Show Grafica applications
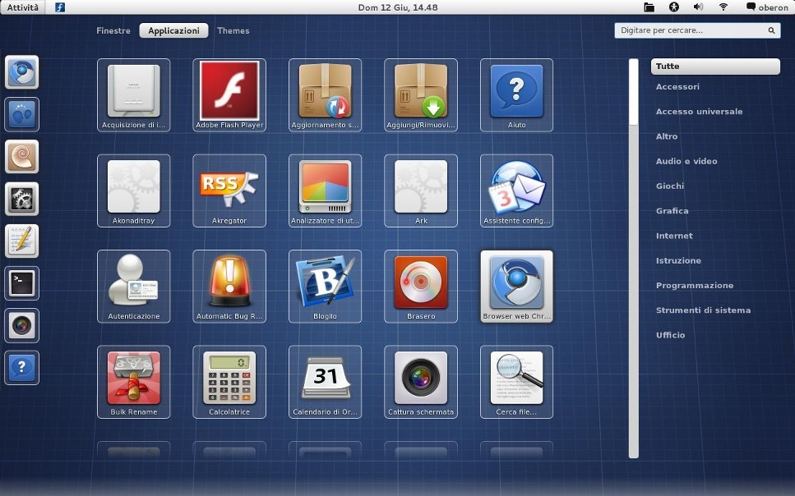The image size is (795, 496). tap(673, 211)
